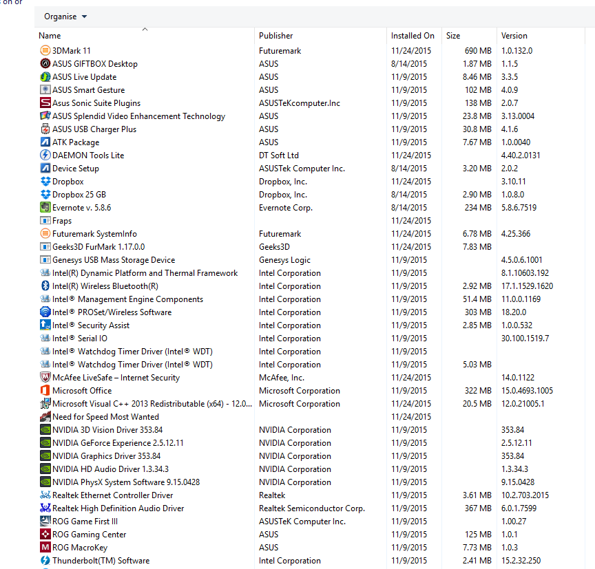
Task: Click version 30.100.1519.7
Action: [x=525, y=339]
